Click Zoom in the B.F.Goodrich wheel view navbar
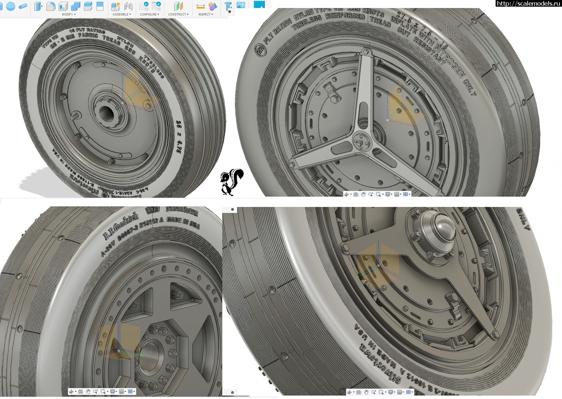 click(x=96, y=391)
